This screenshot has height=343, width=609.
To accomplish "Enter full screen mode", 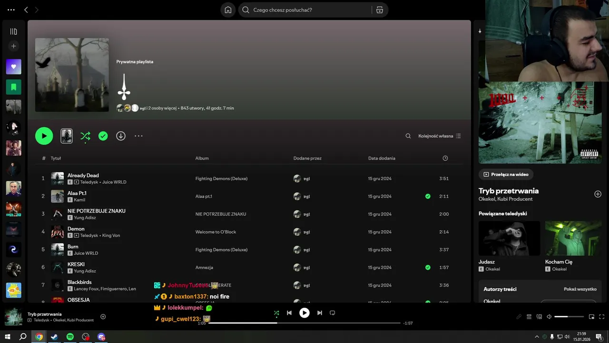I will coord(602,317).
